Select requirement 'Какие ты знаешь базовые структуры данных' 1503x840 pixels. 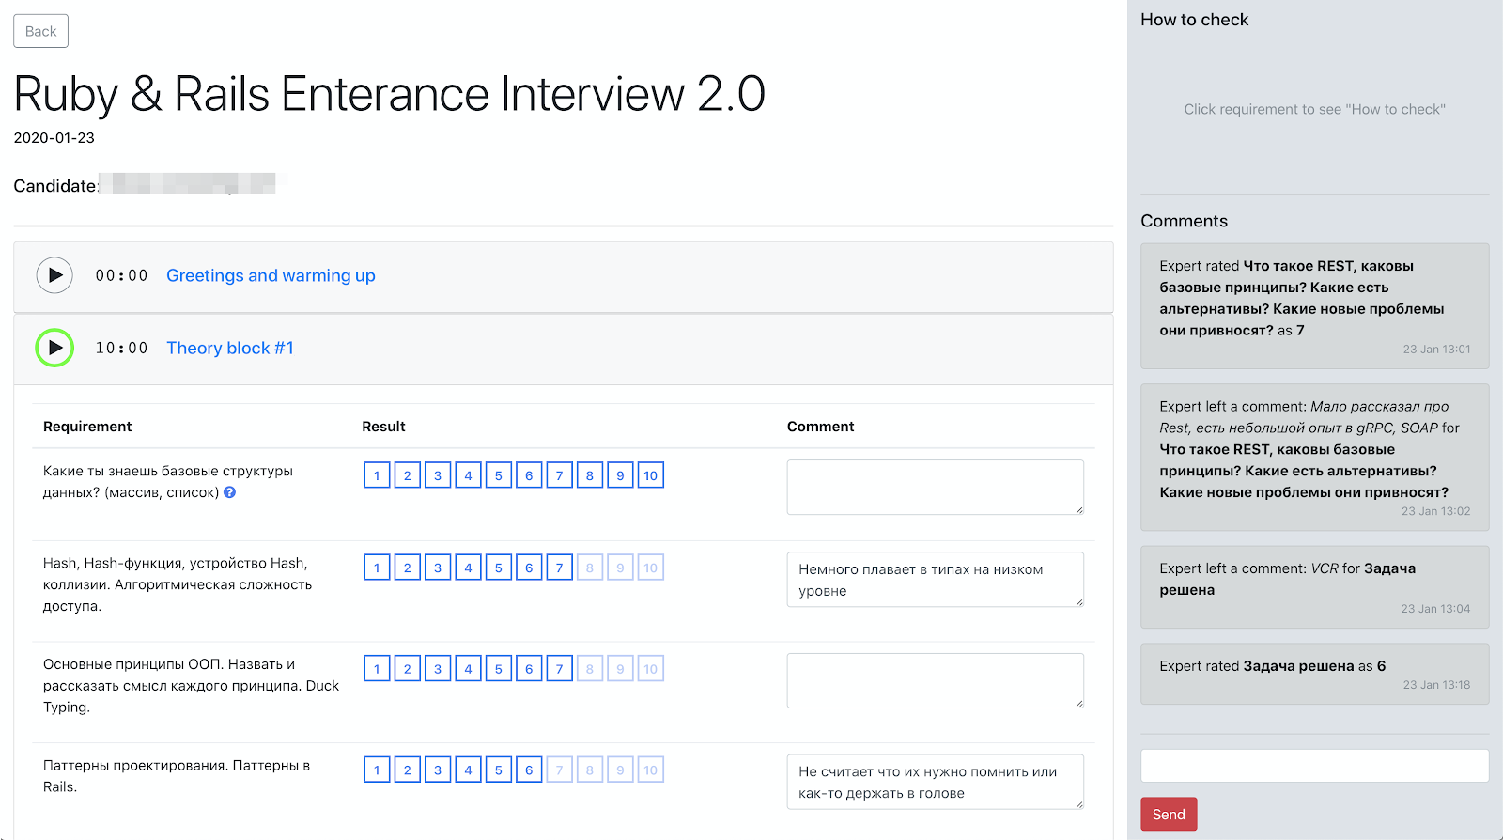coord(168,481)
